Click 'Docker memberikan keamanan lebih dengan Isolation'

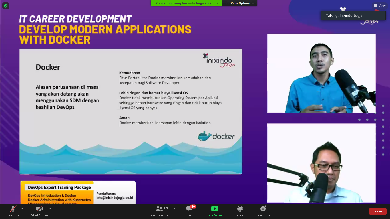click(165, 123)
